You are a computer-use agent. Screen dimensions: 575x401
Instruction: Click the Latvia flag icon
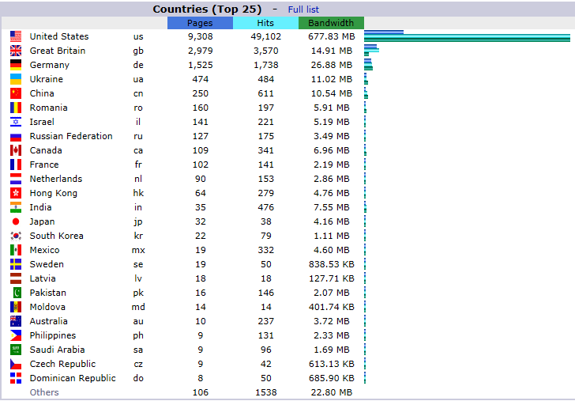pyautogui.click(x=16, y=278)
